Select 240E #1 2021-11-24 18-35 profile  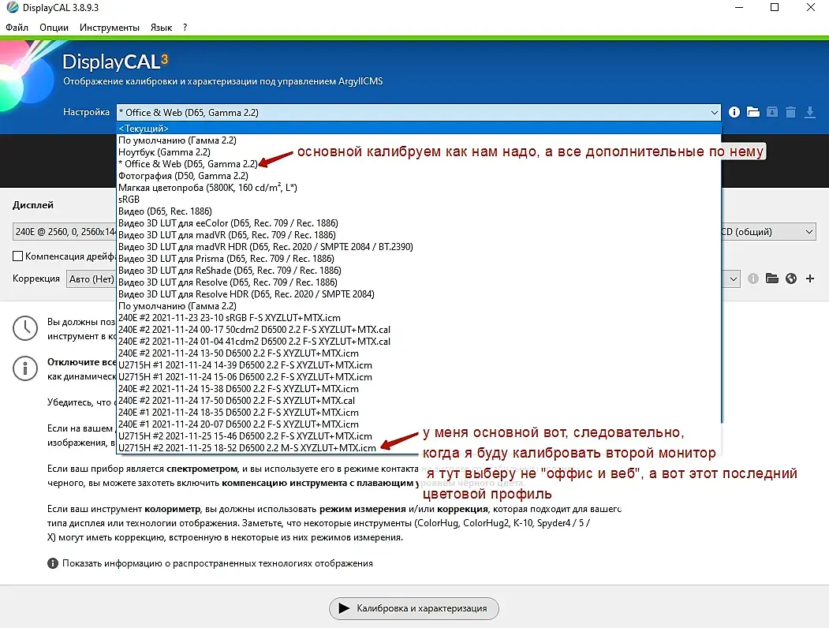coord(419,413)
